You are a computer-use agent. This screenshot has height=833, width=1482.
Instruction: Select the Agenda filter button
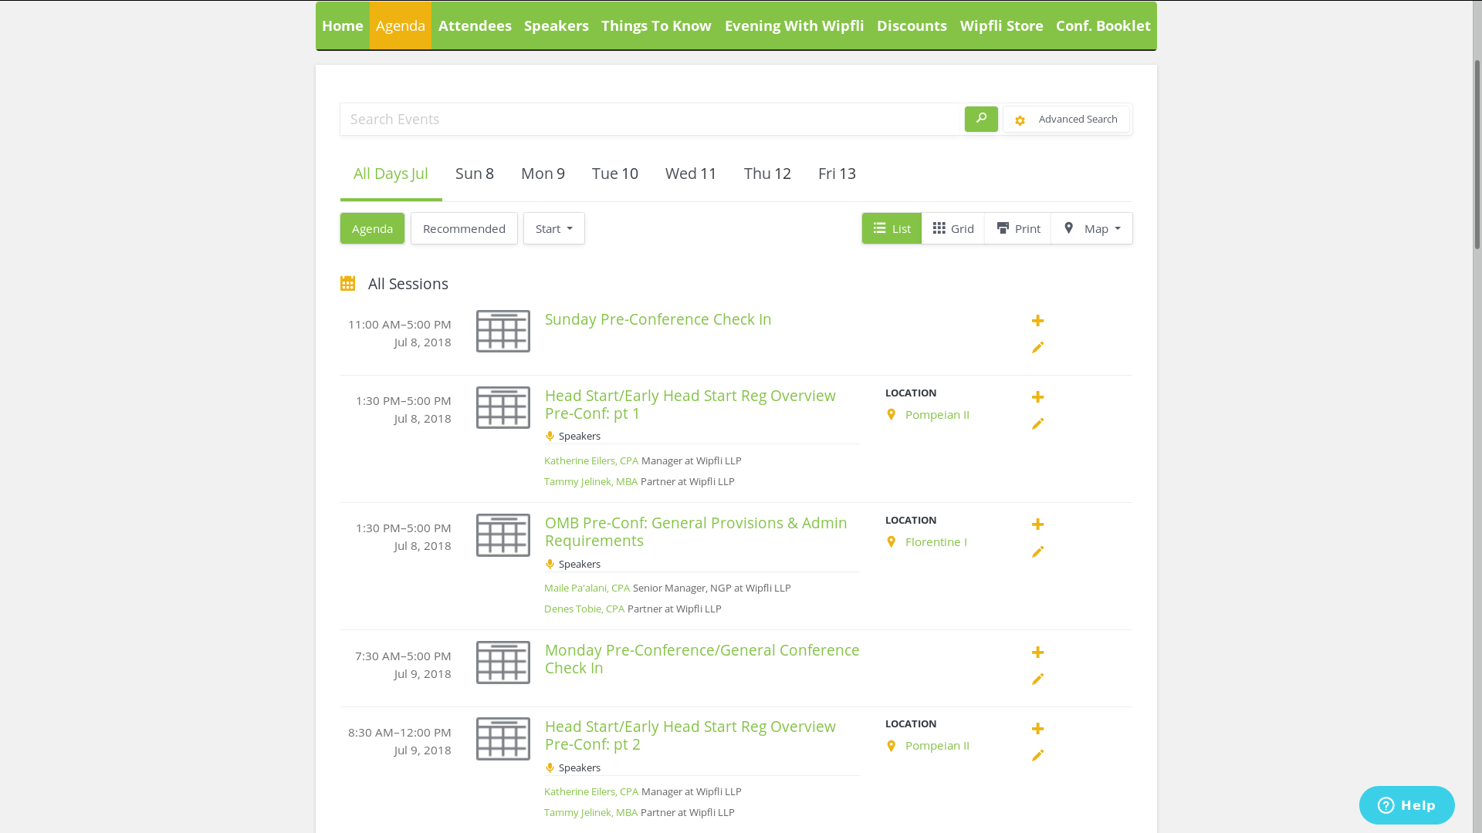point(372,228)
